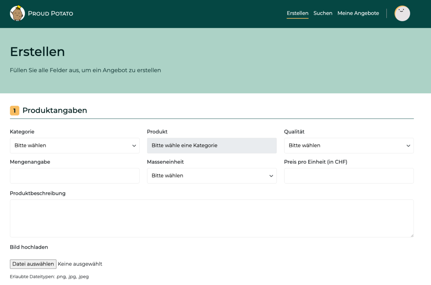Go to the Erstellen nav tab

297,13
